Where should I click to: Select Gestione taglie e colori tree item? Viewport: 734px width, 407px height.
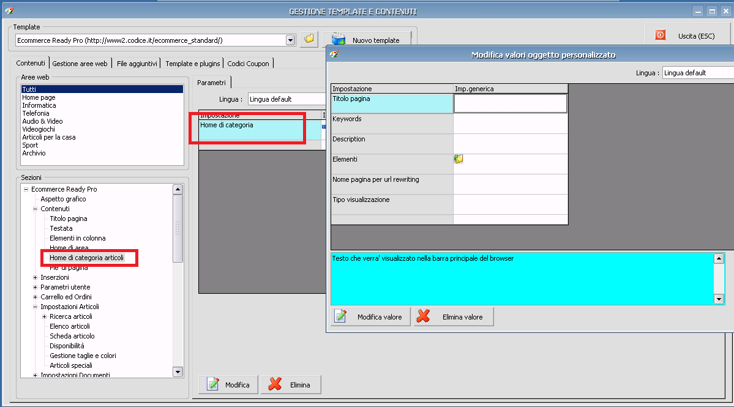pyautogui.click(x=83, y=356)
